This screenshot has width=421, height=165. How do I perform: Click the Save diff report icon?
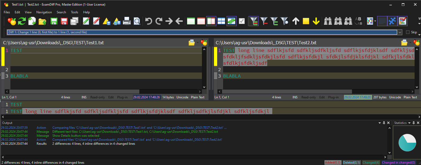[x=106, y=21]
